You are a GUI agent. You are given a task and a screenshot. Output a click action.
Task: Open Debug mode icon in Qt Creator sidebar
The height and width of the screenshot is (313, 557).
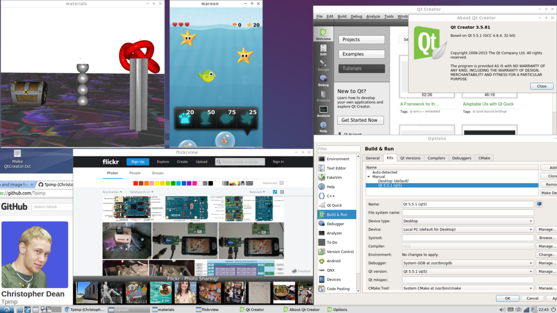(323, 81)
